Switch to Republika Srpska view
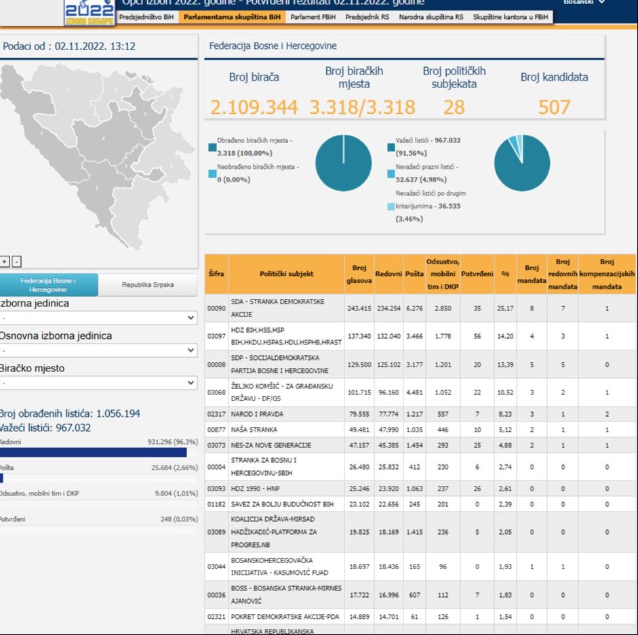This screenshot has width=638, height=635. [x=148, y=285]
